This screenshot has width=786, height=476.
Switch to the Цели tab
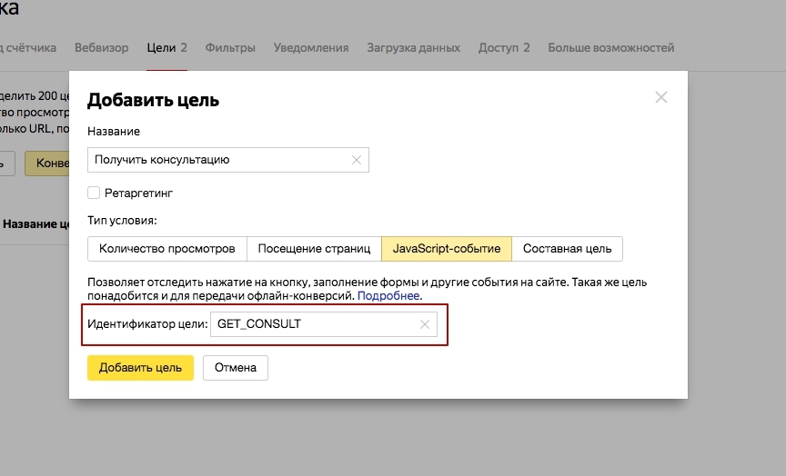click(166, 47)
